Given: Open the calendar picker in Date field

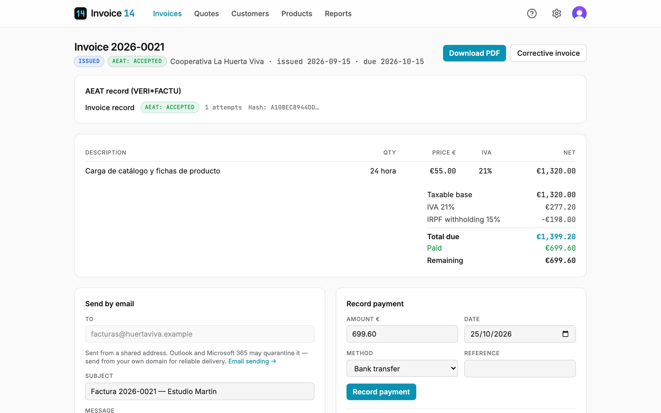Looking at the screenshot, I should [565, 334].
